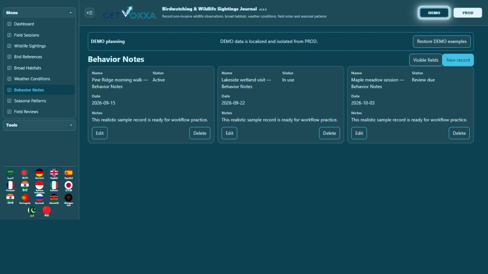This screenshot has width=488, height=274.
Task: Open Seasonal Patterns page
Action: pyautogui.click(x=40, y=101)
